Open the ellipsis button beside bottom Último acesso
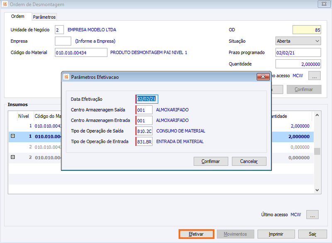 point(312,215)
